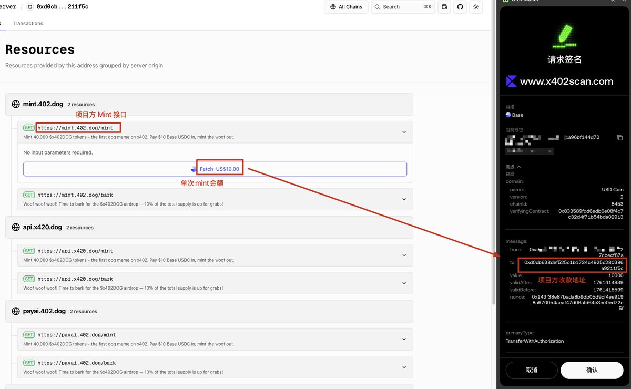Viewport: 631px width, 389px height.
Task: Click the chainId value 8453
Action: (617, 204)
